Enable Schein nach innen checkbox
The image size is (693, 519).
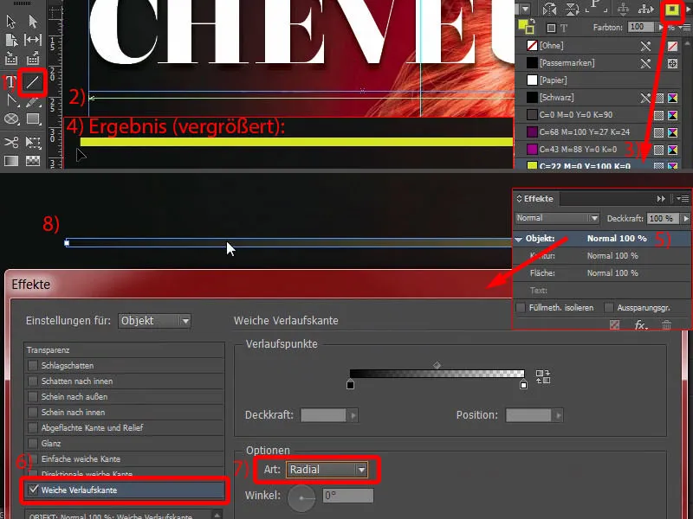[x=32, y=412]
